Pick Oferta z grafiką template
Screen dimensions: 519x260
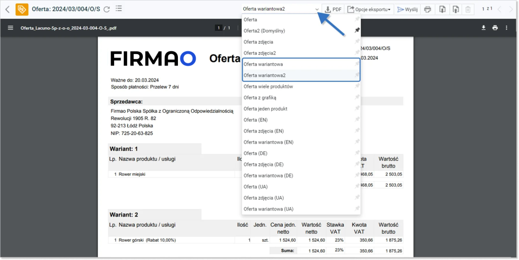point(259,98)
